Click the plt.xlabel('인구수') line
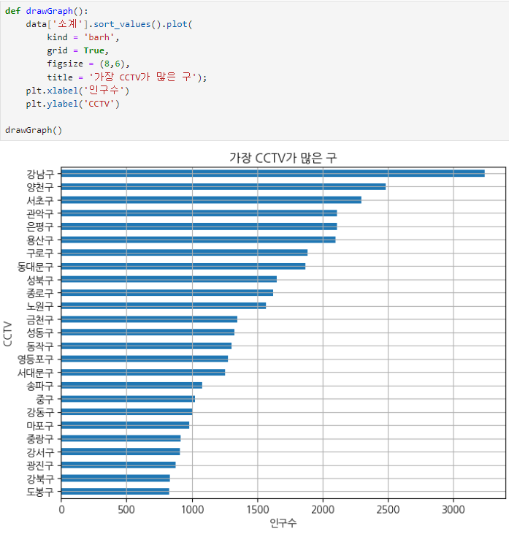 click(77, 91)
